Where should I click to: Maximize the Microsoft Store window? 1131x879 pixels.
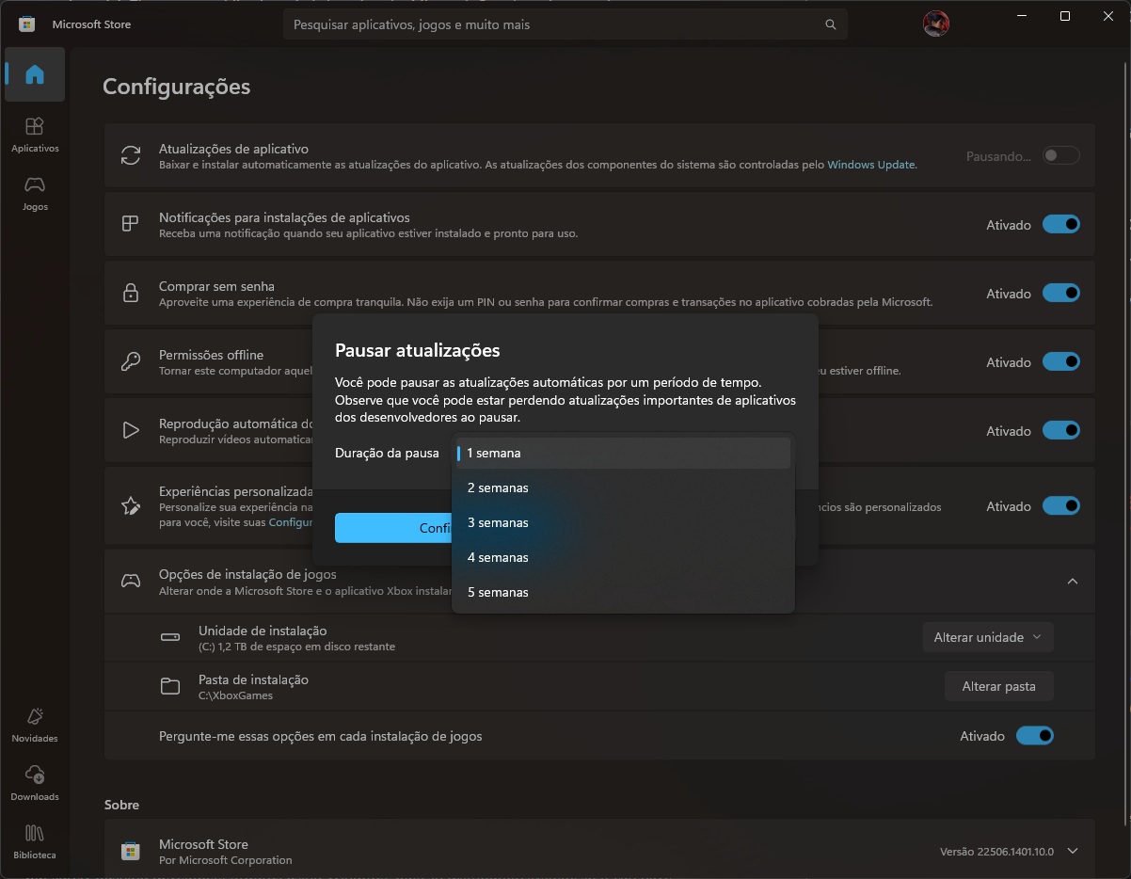click(1064, 16)
